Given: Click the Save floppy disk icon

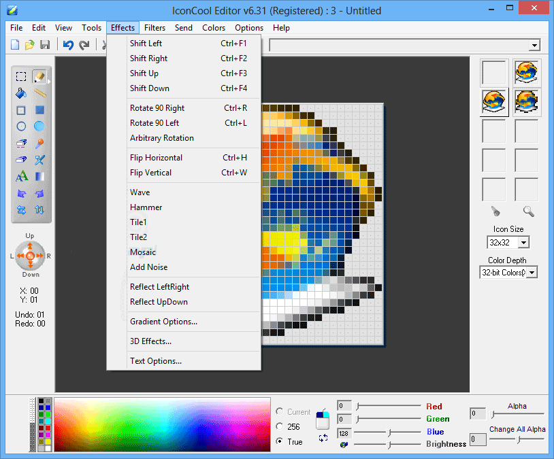Looking at the screenshot, I should [x=45, y=45].
